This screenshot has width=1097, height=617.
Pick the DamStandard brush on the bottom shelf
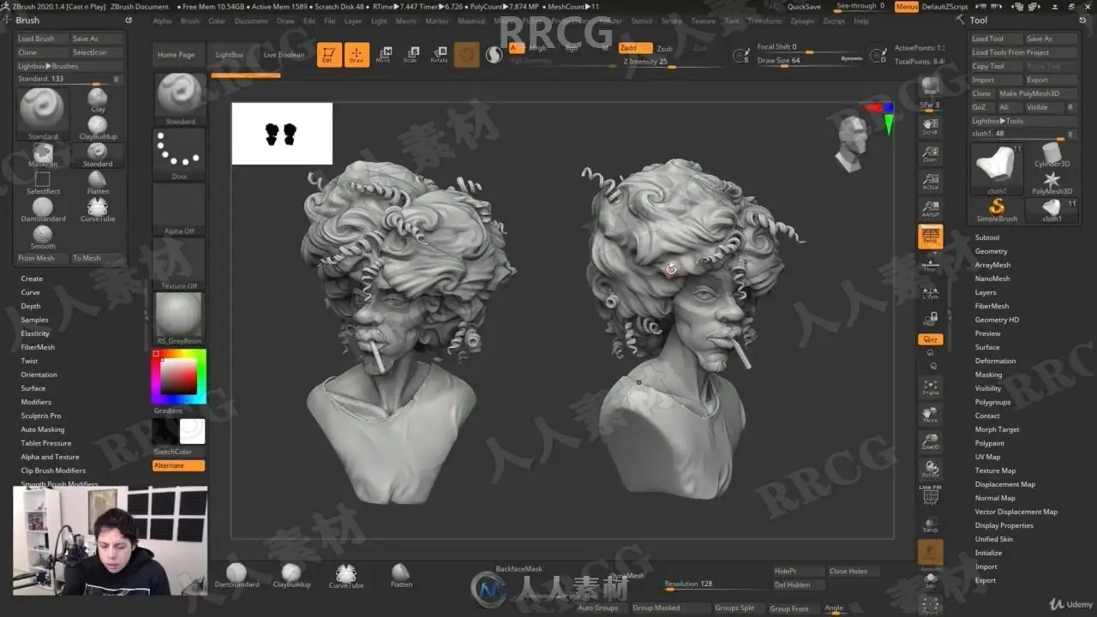tap(237, 575)
